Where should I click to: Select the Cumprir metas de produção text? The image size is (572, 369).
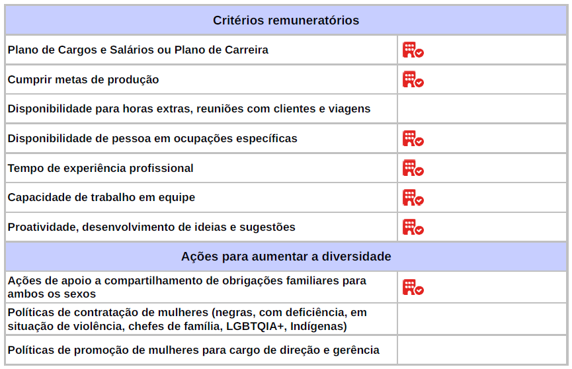(83, 80)
